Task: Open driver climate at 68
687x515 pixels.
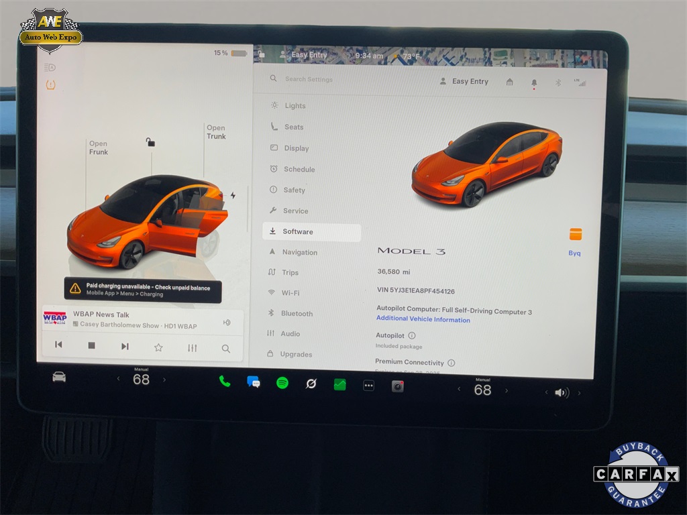Action: pos(141,379)
